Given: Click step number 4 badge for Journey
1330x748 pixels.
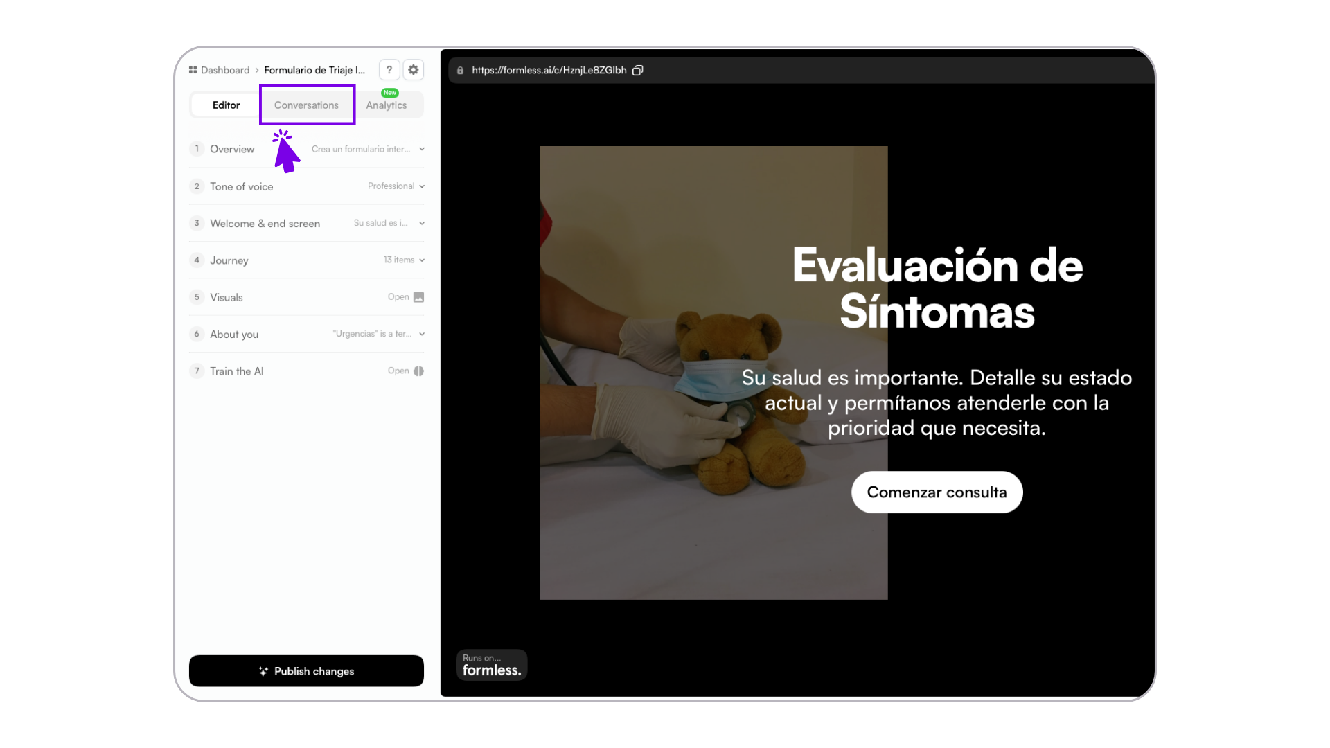Looking at the screenshot, I should click(x=197, y=260).
